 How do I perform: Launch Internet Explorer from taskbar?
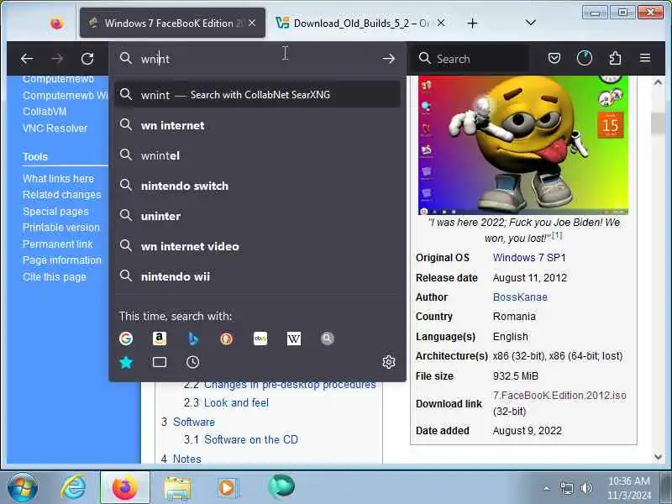[73, 488]
